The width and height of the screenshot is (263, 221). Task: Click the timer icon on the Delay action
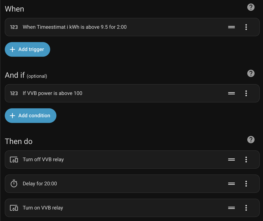tap(14, 184)
